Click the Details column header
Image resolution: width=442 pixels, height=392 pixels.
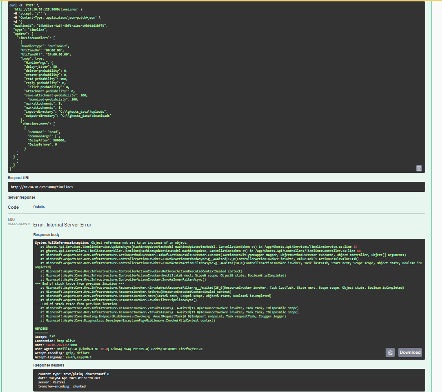38,207
